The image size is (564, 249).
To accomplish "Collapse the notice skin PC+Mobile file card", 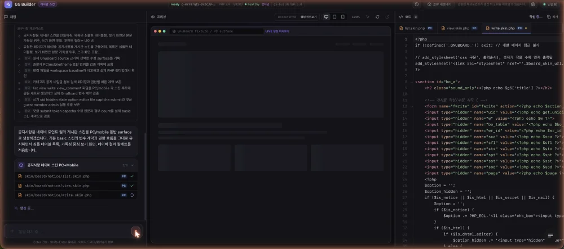I will tap(132, 165).
